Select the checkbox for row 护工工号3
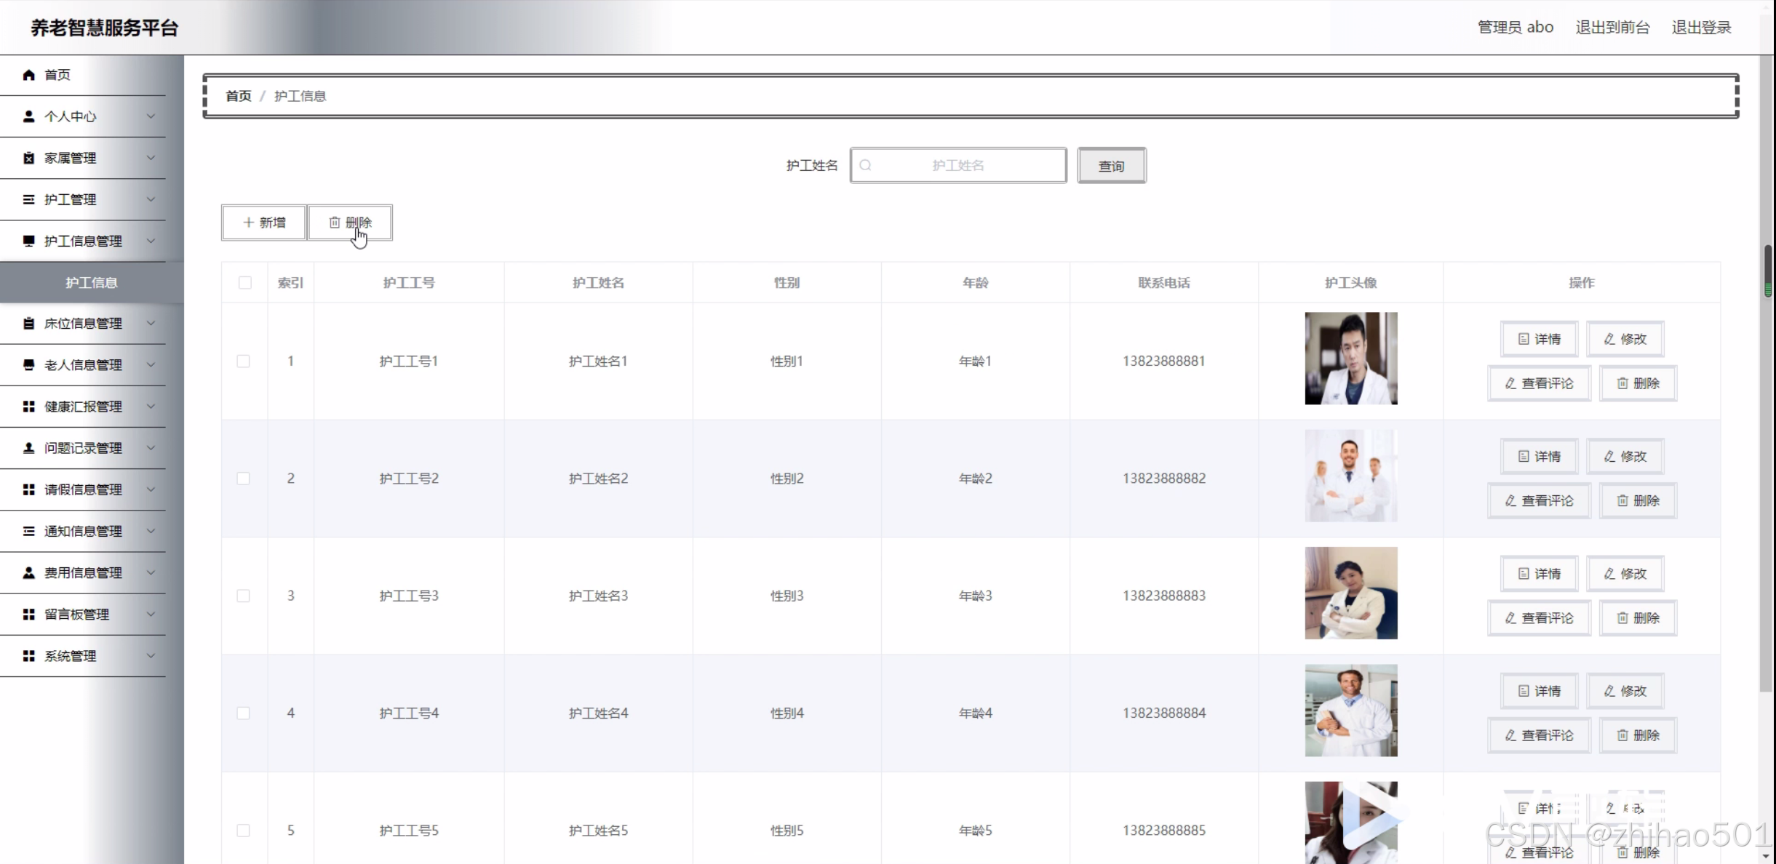1776x864 pixels. coord(243,596)
